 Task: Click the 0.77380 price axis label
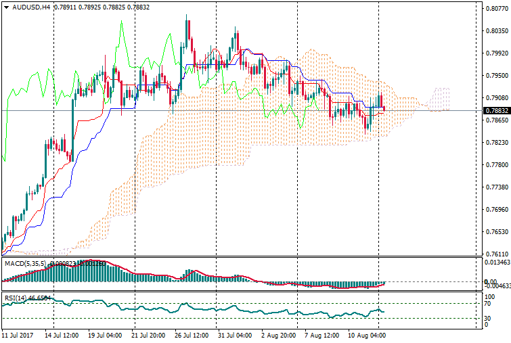496,187
